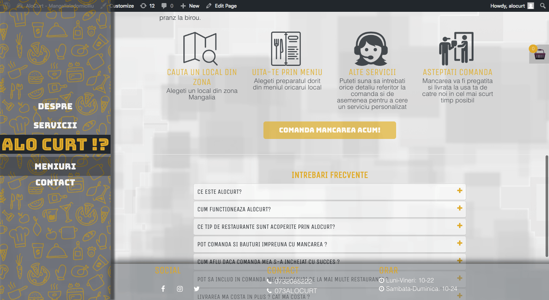Click the 0732085222 phone number
Viewport: 549px width, 300px height.
tap(293, 282)
